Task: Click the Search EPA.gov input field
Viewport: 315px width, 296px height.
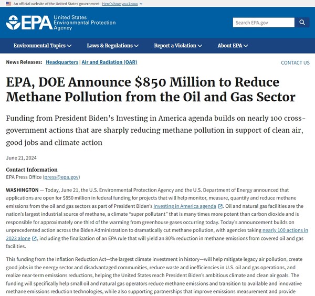Action: [x=264, y=23]
